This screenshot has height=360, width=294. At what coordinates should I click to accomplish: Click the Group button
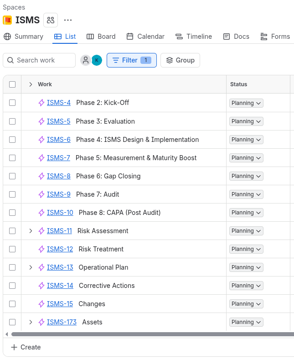tap(180, 60)
